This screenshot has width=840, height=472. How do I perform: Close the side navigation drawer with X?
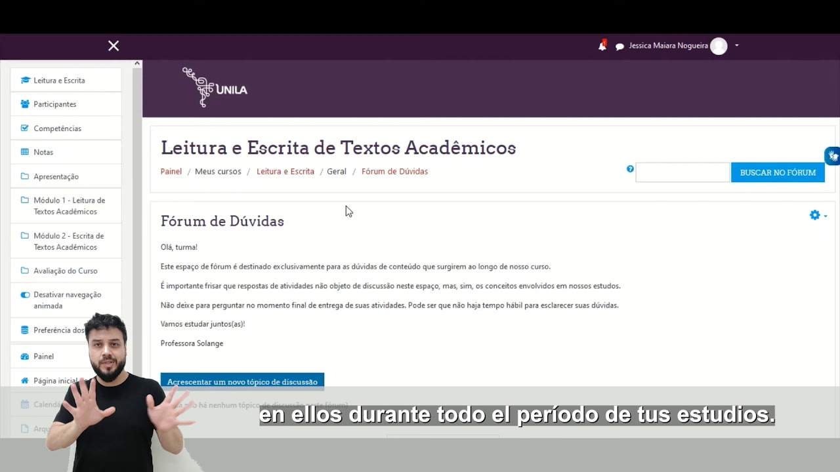coord(114,45)
